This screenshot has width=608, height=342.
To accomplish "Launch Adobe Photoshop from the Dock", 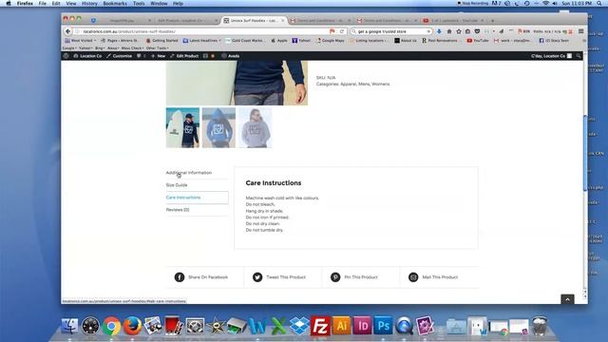I will point(383,326).
